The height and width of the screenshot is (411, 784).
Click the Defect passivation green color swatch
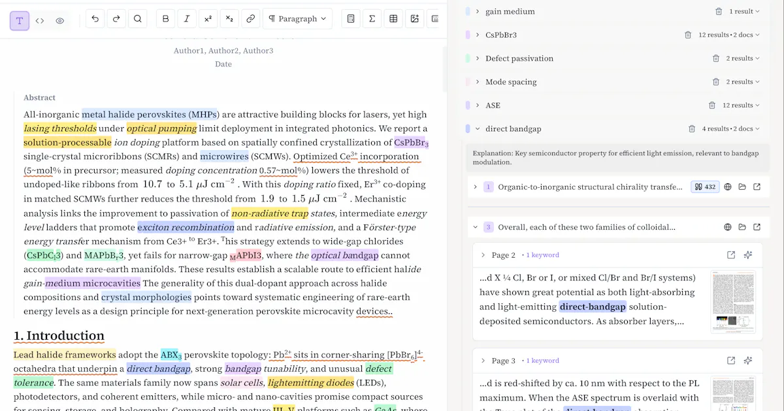(x=468, y=58)
